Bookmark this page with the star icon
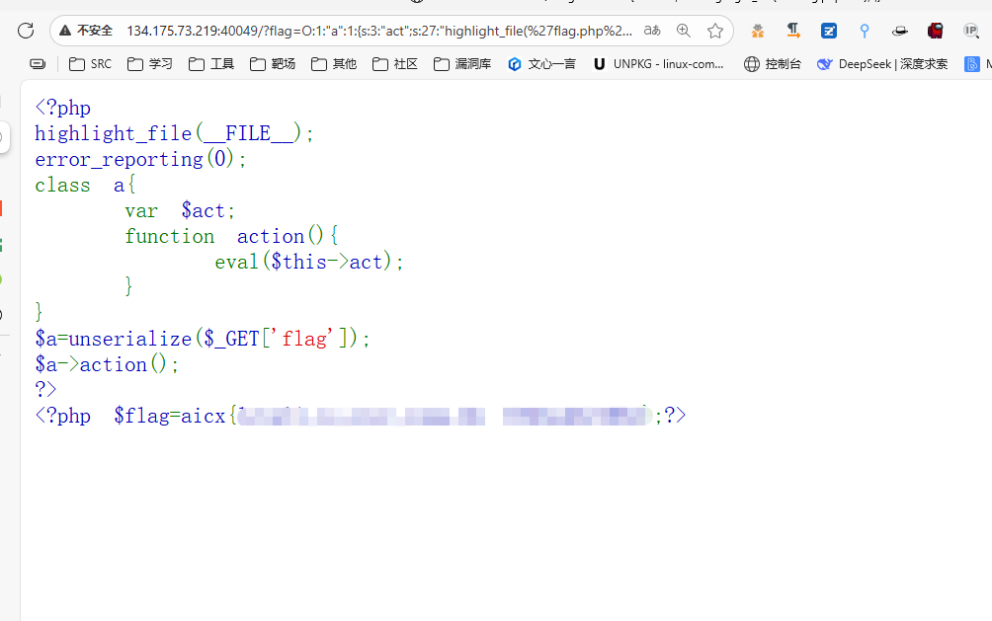 pos(715,31)
